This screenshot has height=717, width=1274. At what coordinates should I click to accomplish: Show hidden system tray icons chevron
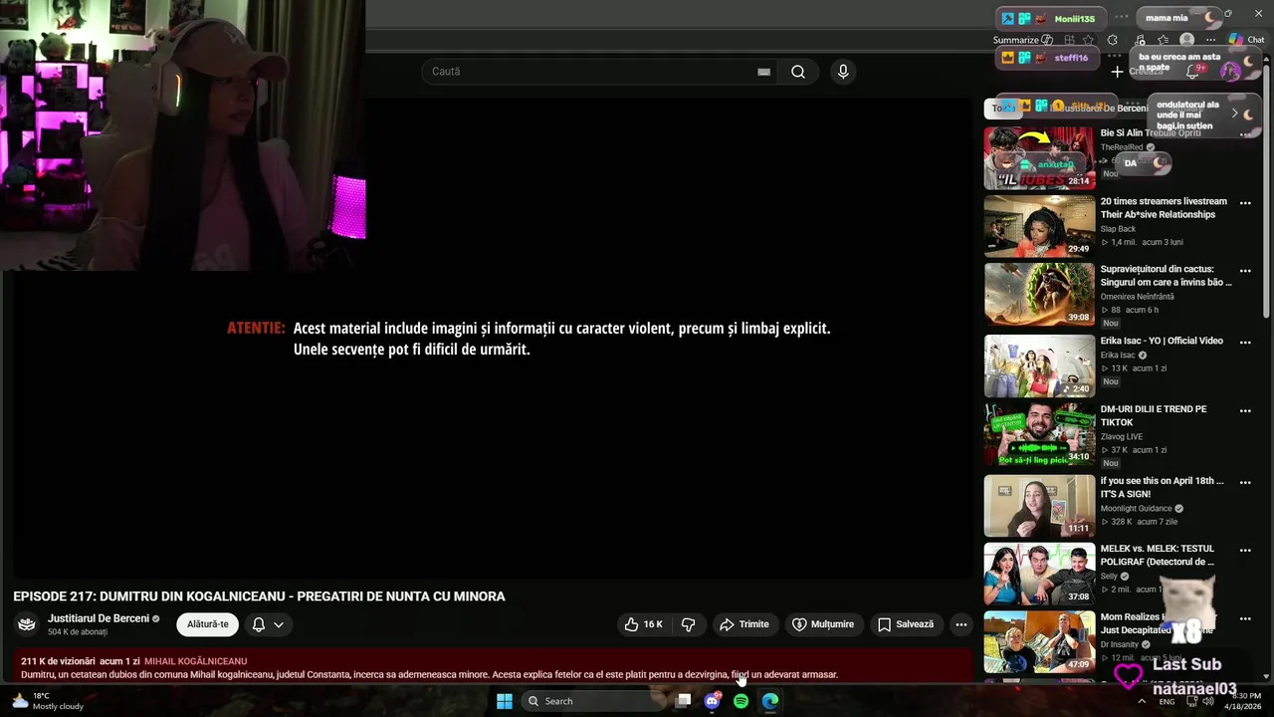click(1141, 701)
